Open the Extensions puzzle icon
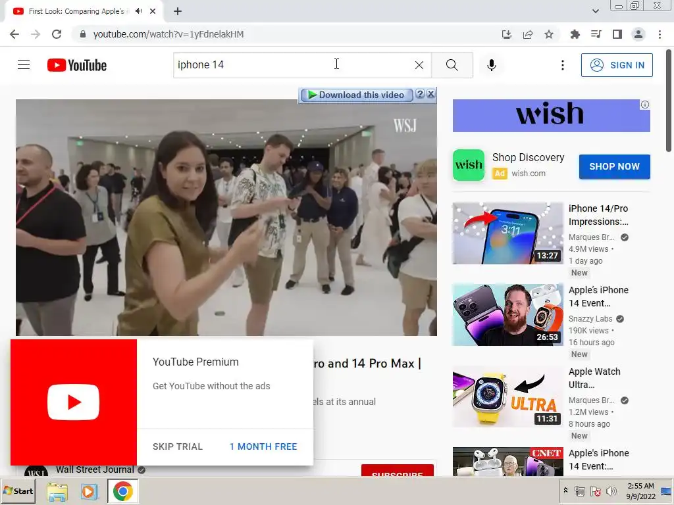The width and height of the screenshot is (674, 505). 575,34
